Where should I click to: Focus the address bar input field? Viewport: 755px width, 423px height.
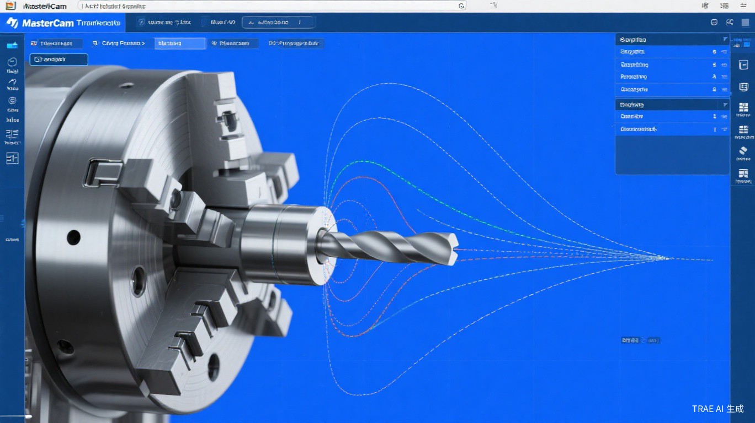[272, 6]
